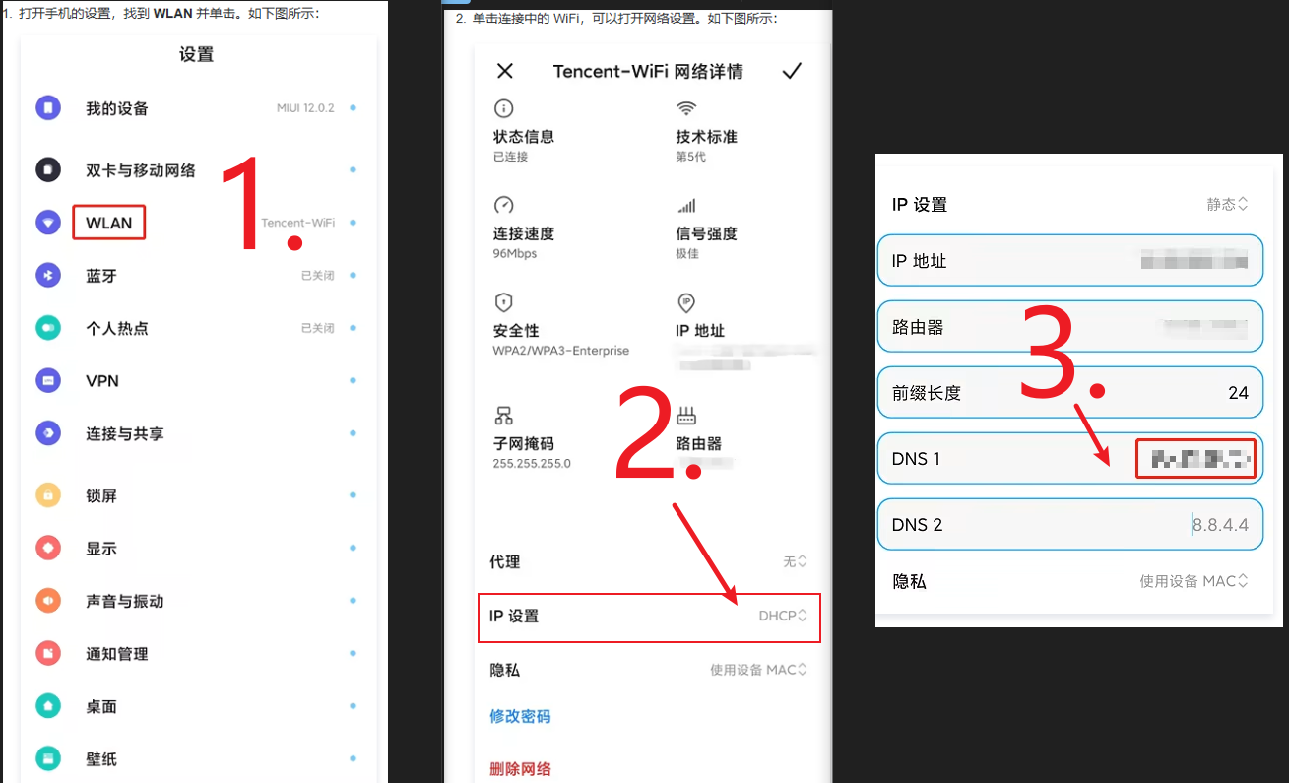Click the security (安全性) shield icon

point(503,302)
